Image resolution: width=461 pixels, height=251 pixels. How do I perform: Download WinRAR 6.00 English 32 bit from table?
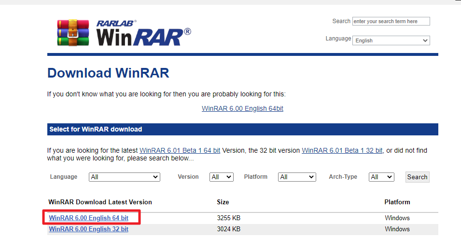[x=88, y=229]
